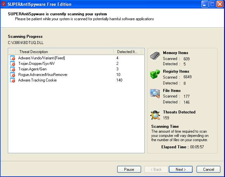Click memory scanned value 609
Screen dimensions: 225x177
186,59
